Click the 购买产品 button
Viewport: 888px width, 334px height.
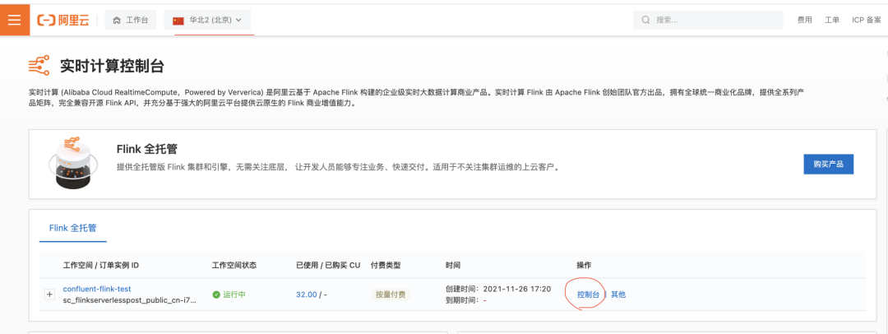tap(829, 164)
